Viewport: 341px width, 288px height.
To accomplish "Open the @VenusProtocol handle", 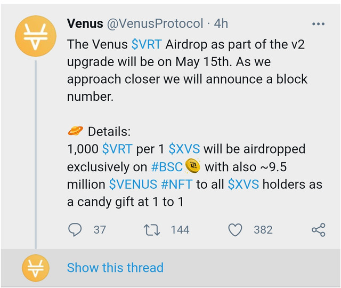I will click(x=155, y=23).
